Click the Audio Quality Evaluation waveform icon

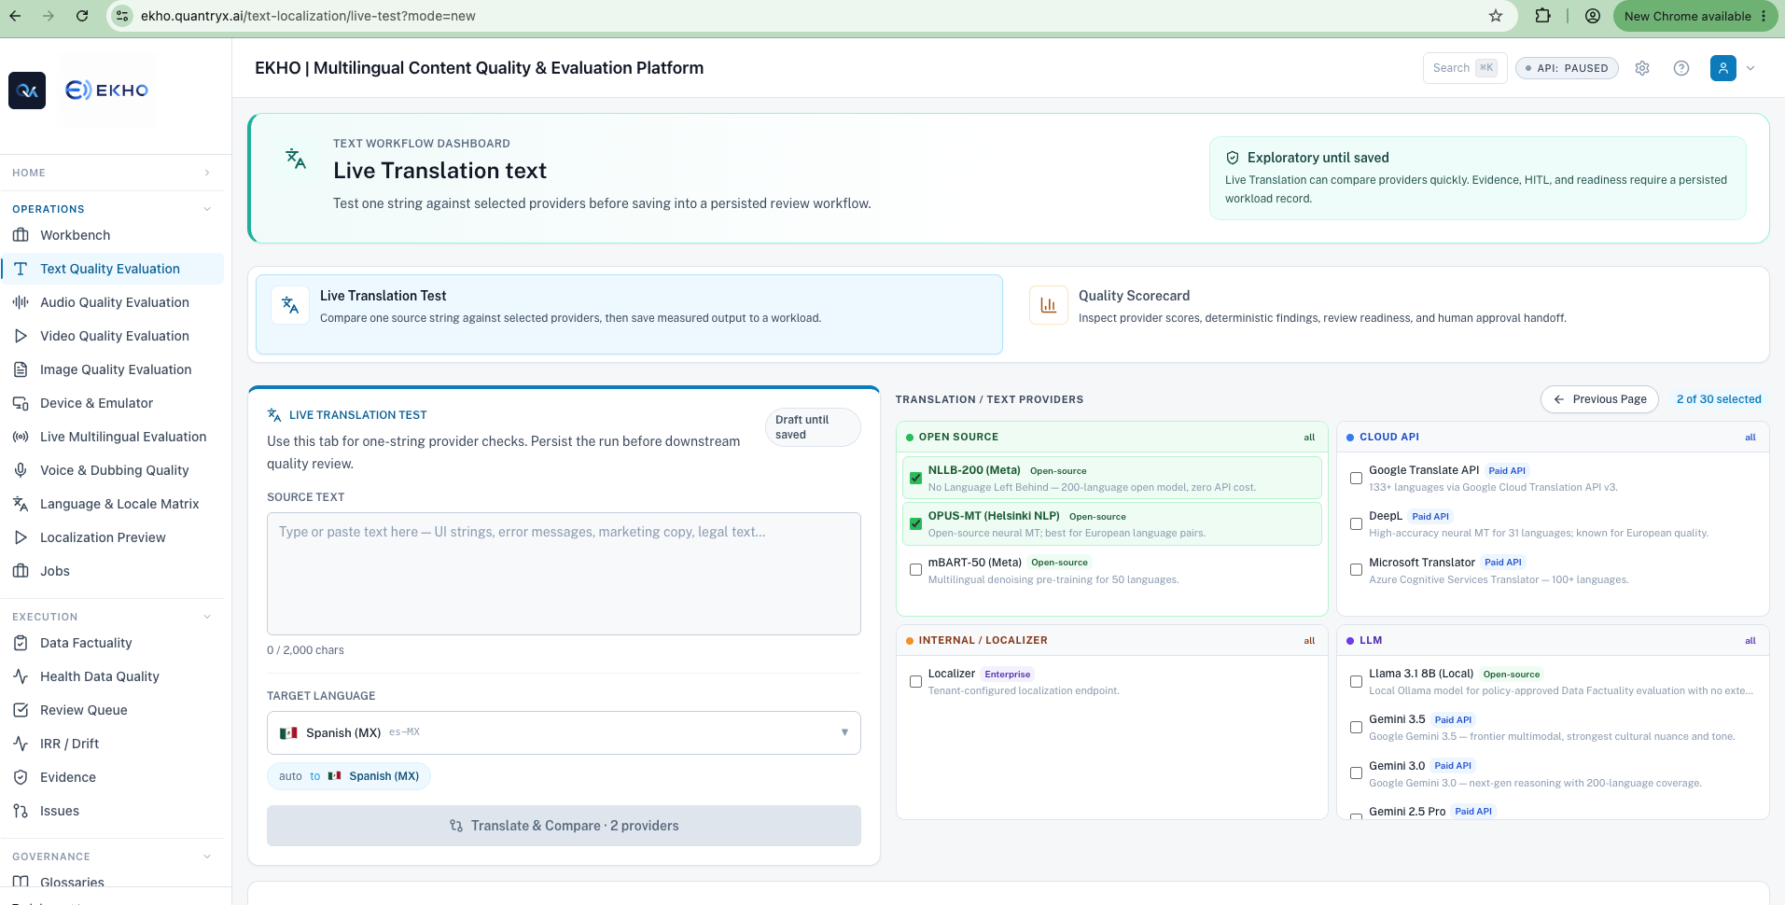coord(21,302)
